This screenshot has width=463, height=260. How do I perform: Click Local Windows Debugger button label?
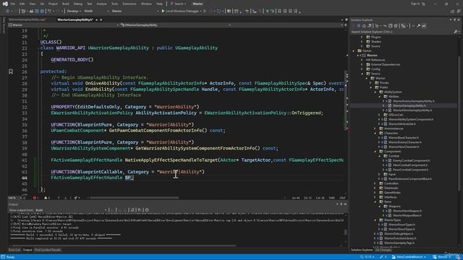point(182,12)
